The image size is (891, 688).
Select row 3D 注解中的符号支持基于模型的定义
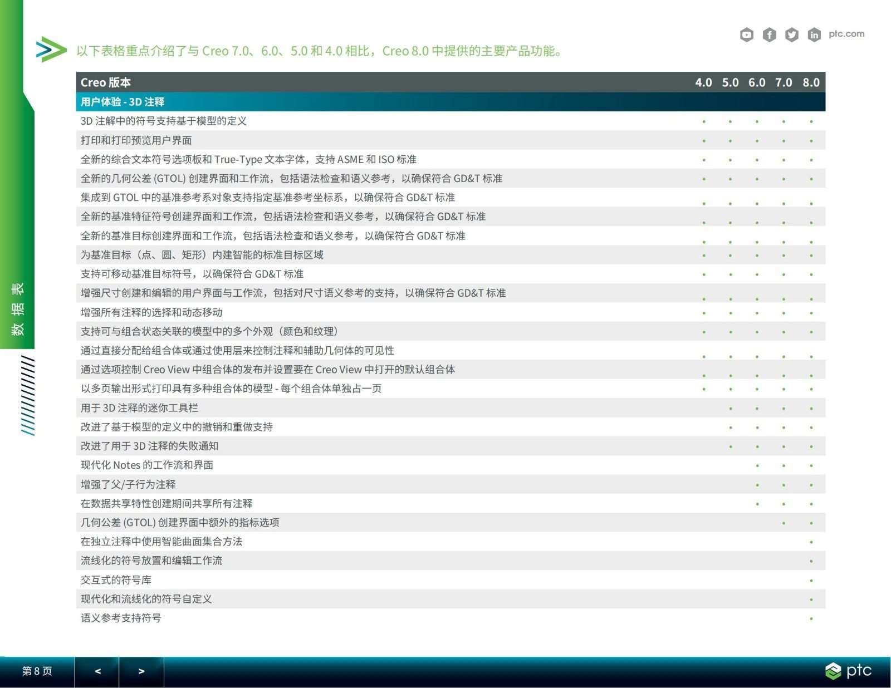point(451,121)
